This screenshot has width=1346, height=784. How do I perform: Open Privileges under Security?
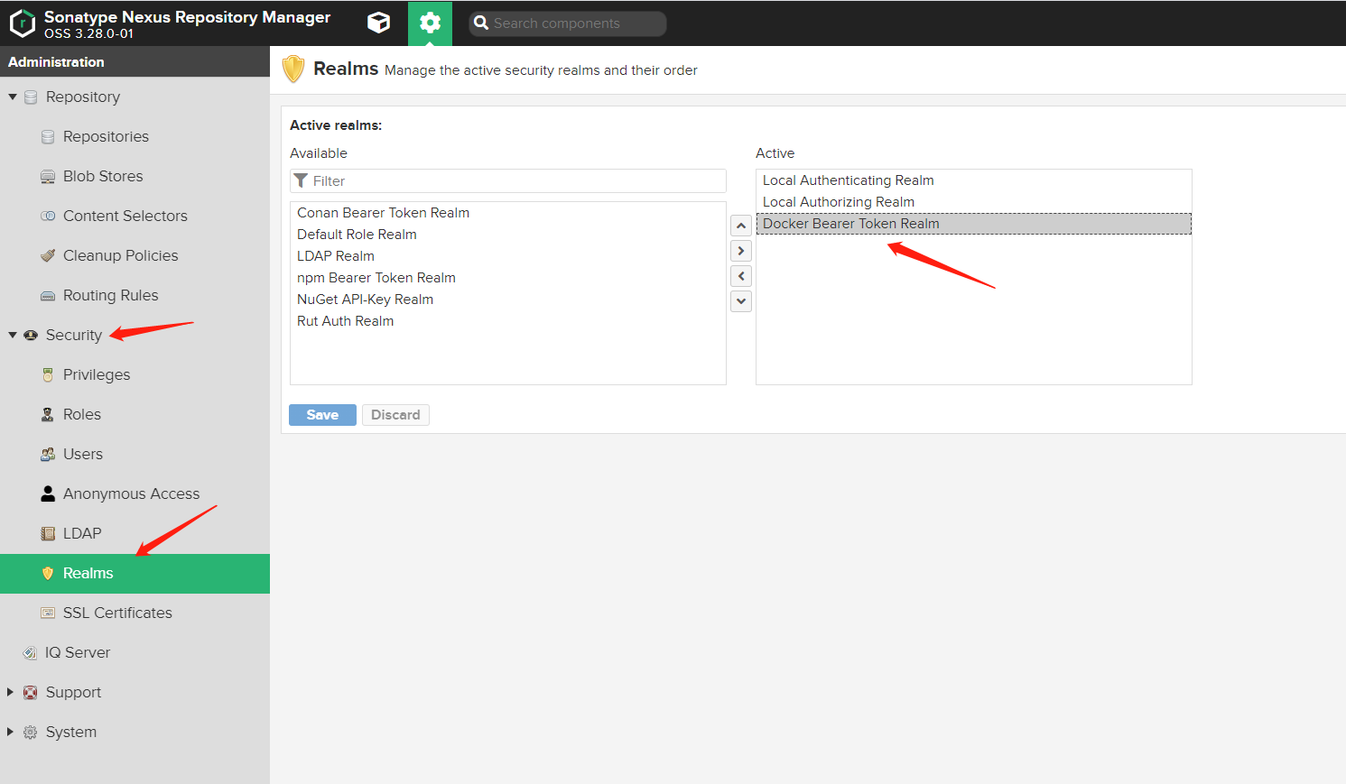click(135, 374)
